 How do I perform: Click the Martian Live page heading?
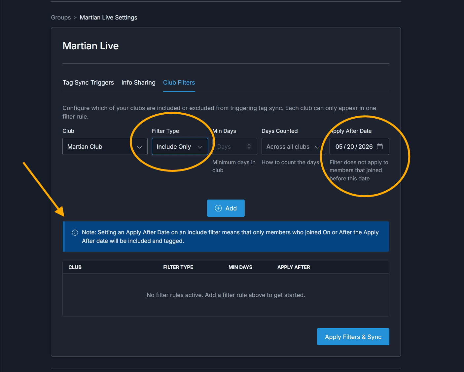(x=90, y=46)
